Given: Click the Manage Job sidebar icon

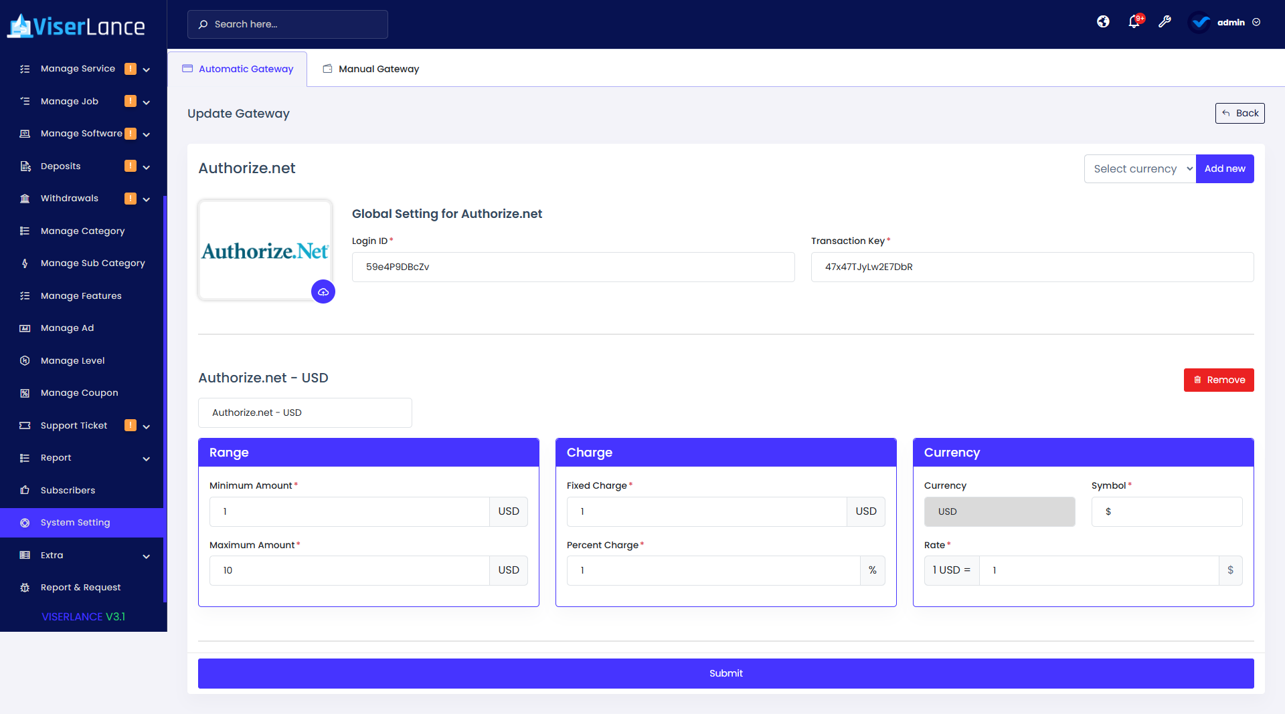Looking at the screenshot, I should [x=25, y=102].
